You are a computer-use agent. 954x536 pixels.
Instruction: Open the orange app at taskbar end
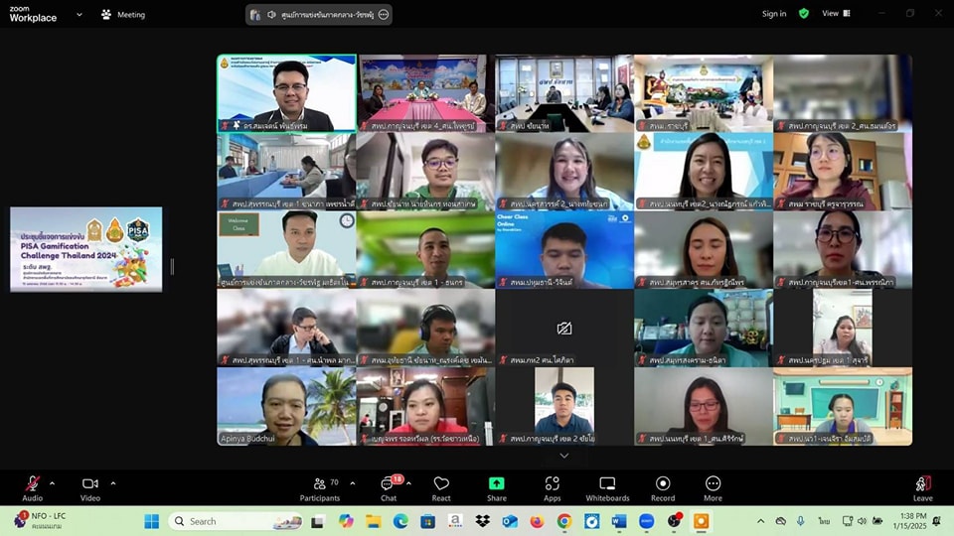coord(701,521)
